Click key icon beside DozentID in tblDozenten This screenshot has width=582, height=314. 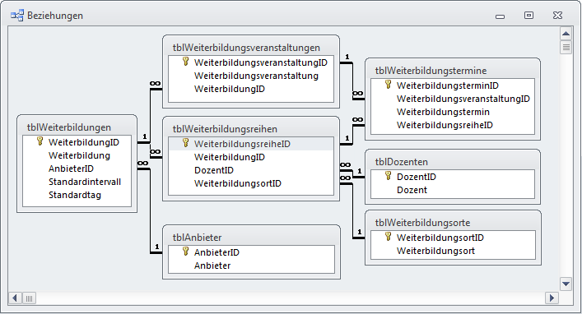tap(389, 176)
